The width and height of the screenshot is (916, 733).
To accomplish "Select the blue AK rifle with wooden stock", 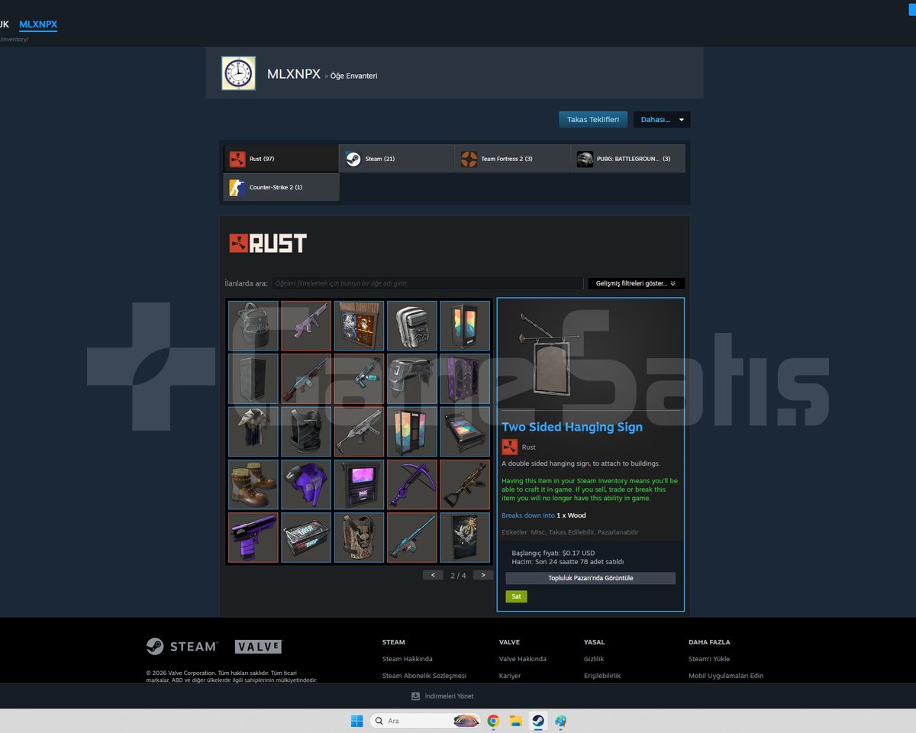I will tap(306, 379).
